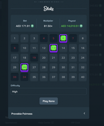
Task: Toggle keno tile number 14
Action: point(63,48)
